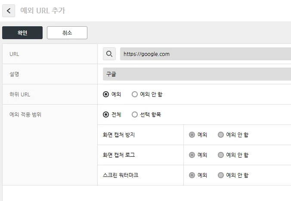This screenshot has width=291, height=201.
Task: Click the https://google.com URL field
Action: tap(205, 54)
